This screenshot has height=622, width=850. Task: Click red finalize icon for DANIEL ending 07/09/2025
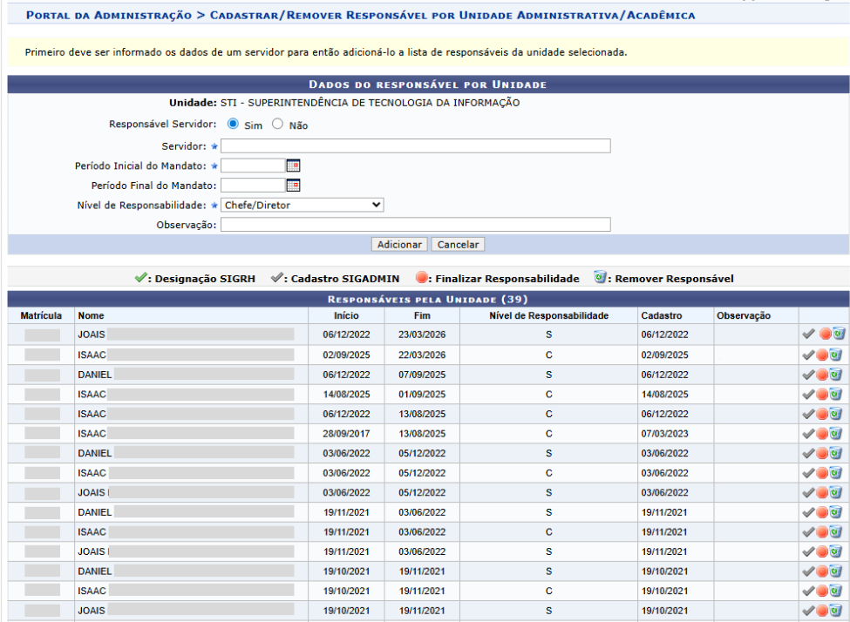point(824,375)
